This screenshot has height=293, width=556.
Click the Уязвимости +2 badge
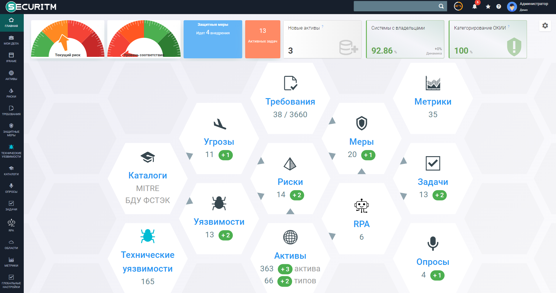tap(226, 235)
